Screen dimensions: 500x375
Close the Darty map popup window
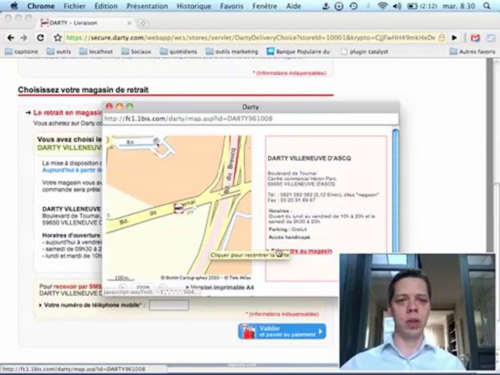click(109, 107)
